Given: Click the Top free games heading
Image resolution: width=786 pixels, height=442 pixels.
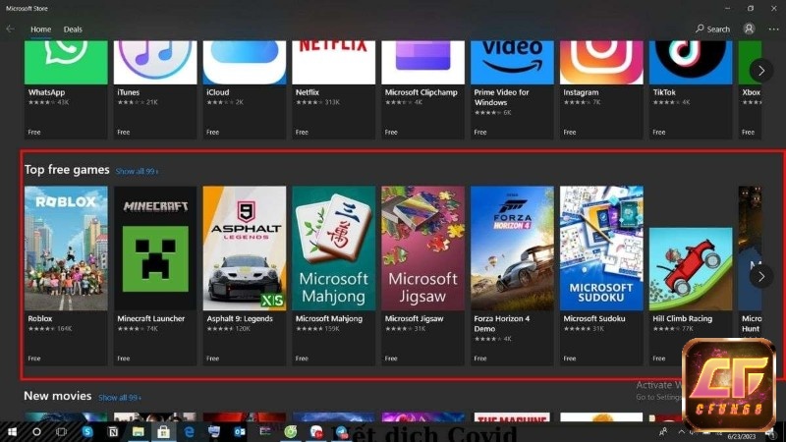Looking at the screenshot, I should [x=67, y=170].
